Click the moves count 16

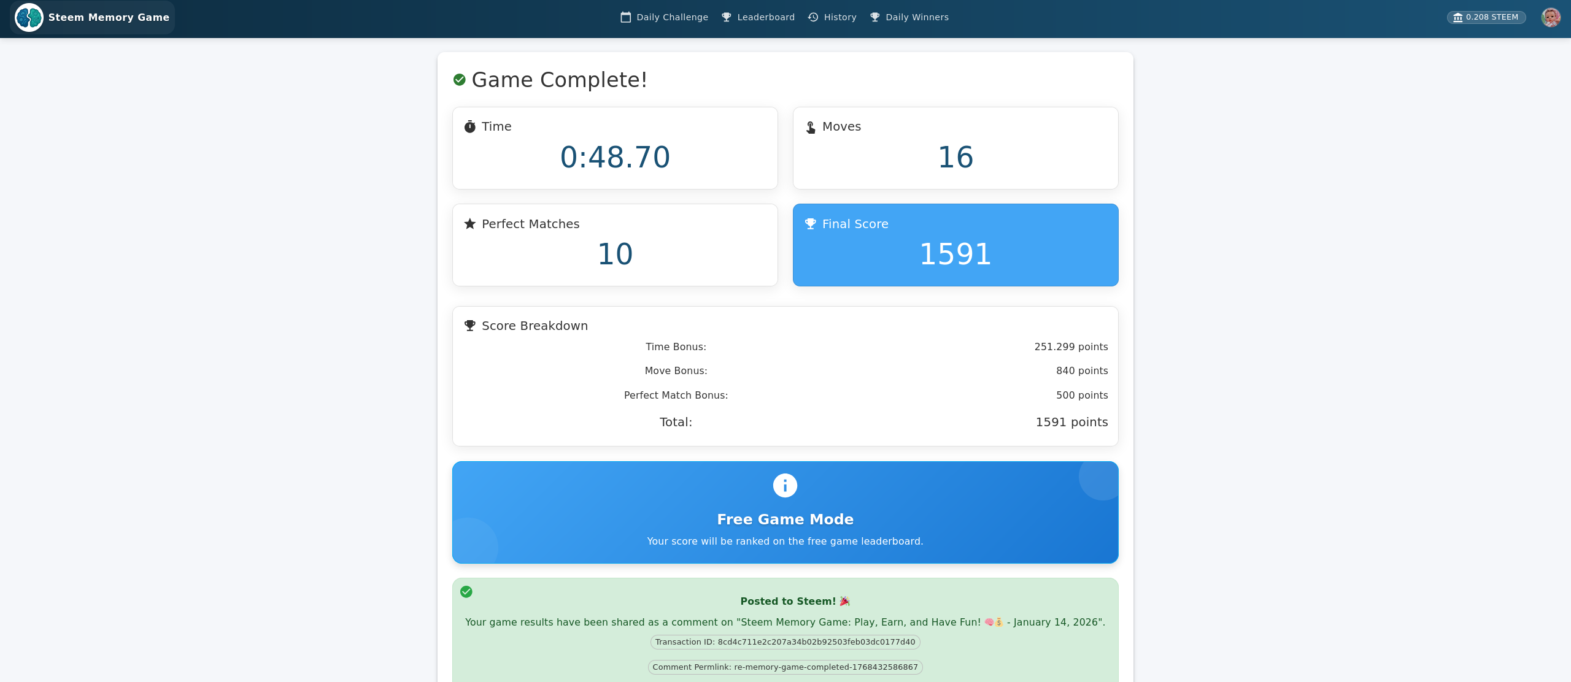click(x=955, y=157)
